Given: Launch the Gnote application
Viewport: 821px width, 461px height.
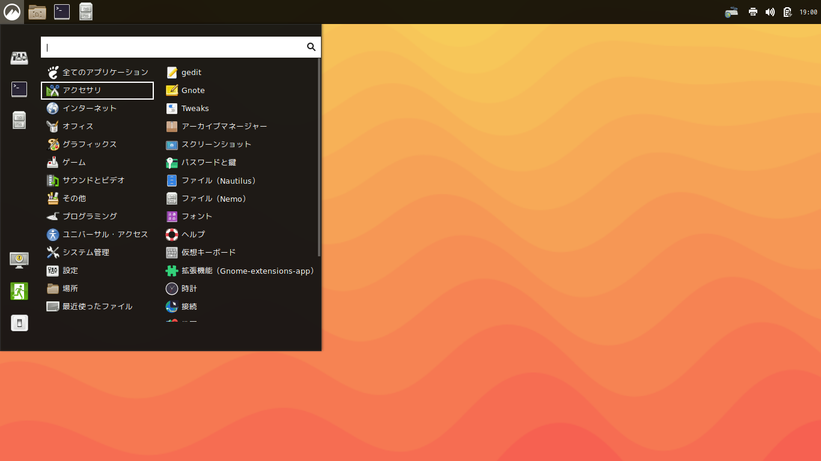Looking at the screenshot, I should click(x=239, y=91).
